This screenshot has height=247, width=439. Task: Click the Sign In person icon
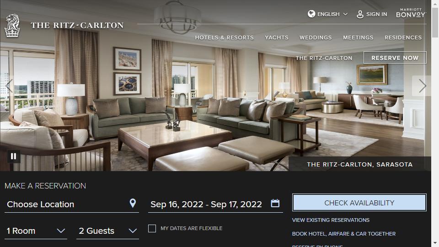tap(360, 14)
